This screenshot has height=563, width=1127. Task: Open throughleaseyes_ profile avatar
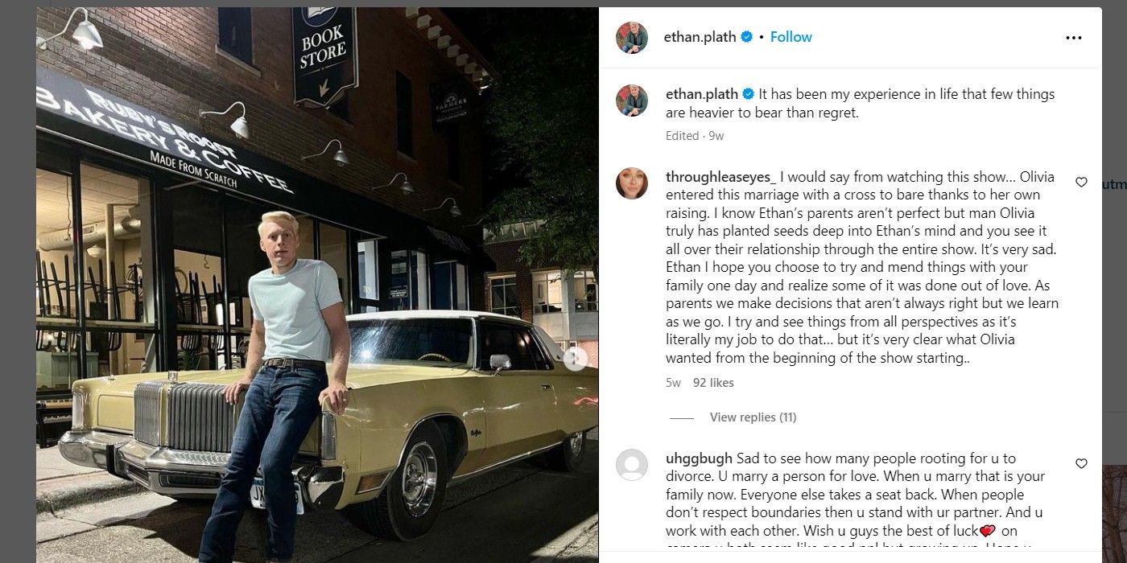point(632,183)
